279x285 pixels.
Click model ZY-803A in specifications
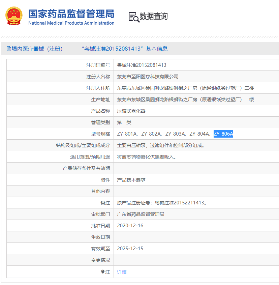(x=175, y=134)
